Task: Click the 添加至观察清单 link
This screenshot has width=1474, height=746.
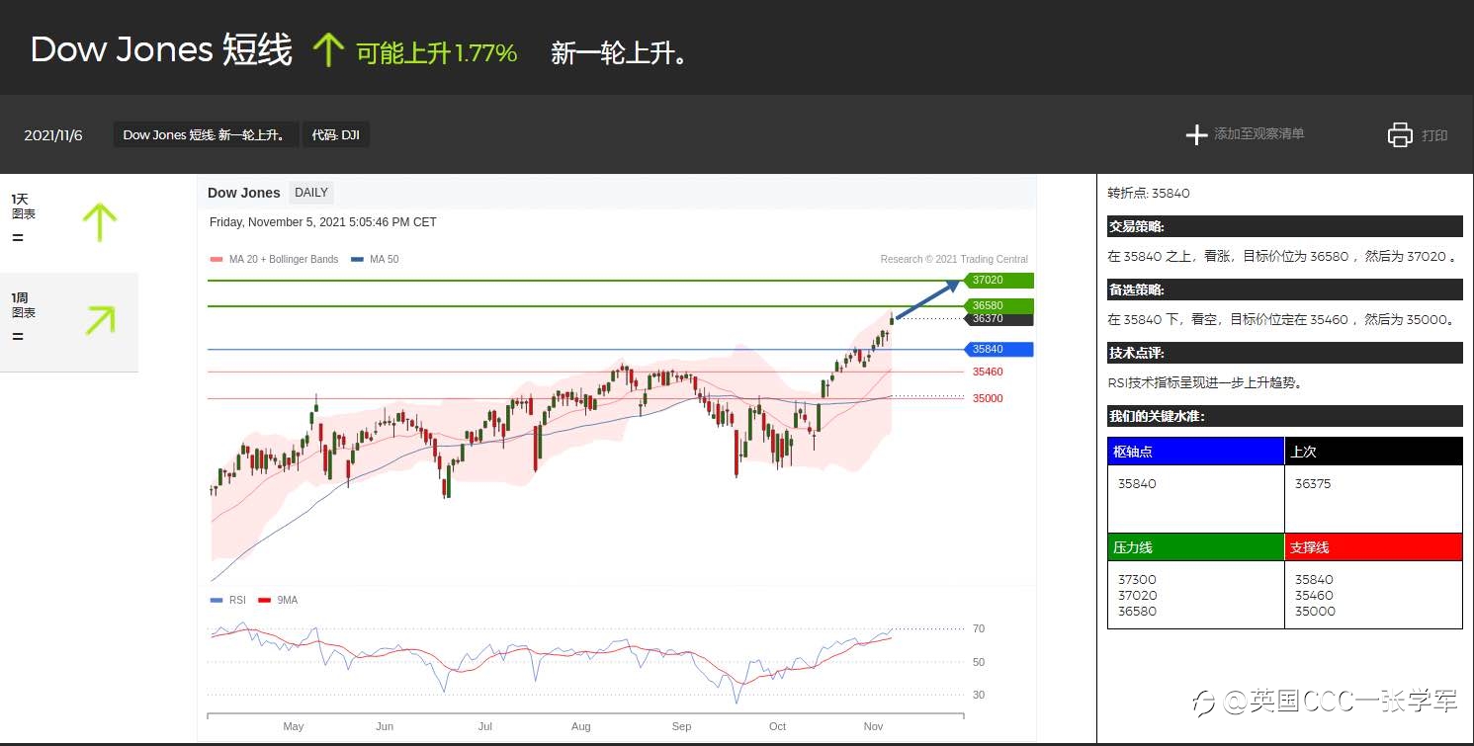Action: (x=1258, y=133)
